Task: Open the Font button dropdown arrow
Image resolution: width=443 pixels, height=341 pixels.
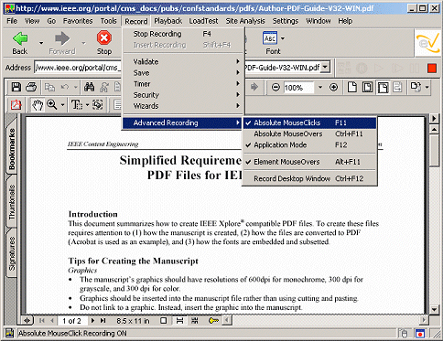Action: tap(283, 38)
